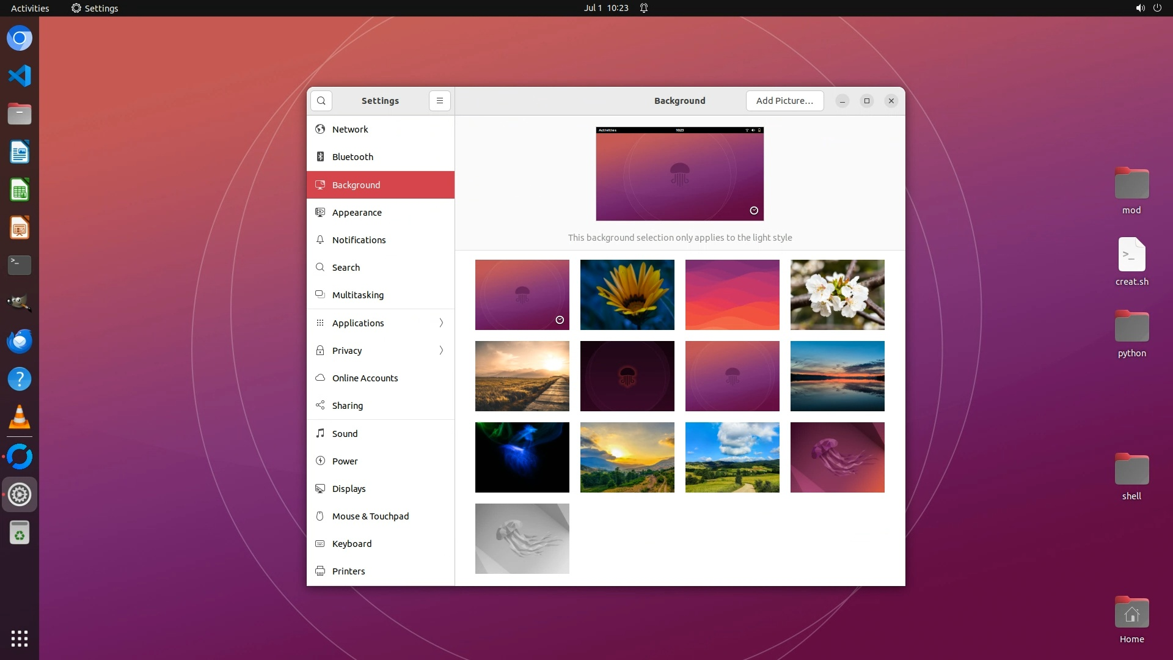Select the yellow flower wallpaper
The height and width of the screenshot is (660, 1173).
(627, 295)
